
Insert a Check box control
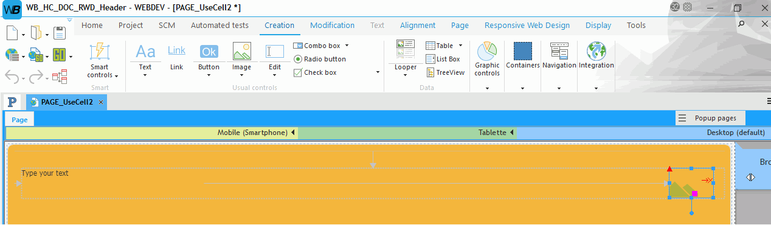315,72
